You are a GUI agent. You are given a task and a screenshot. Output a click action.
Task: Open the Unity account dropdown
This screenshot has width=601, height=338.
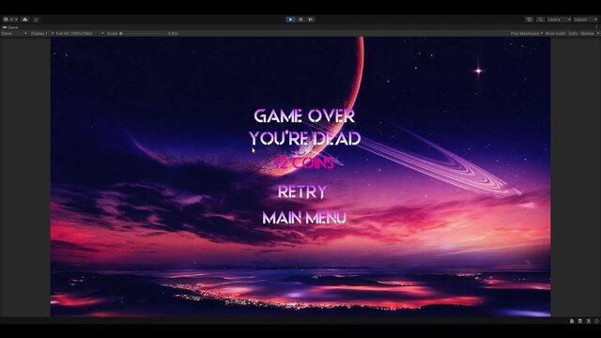point(10,19)
